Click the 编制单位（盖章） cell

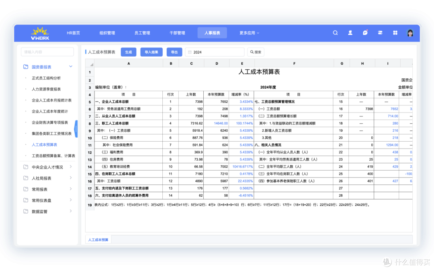(x=111, y=87)
